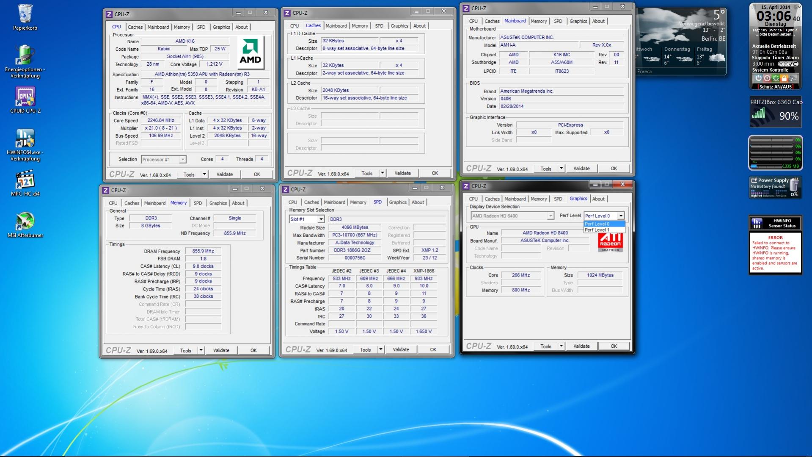Screen dimensions: 812x457
Task: Choose Perf Level 1 from the list
Action: click(x=604, y=230)
